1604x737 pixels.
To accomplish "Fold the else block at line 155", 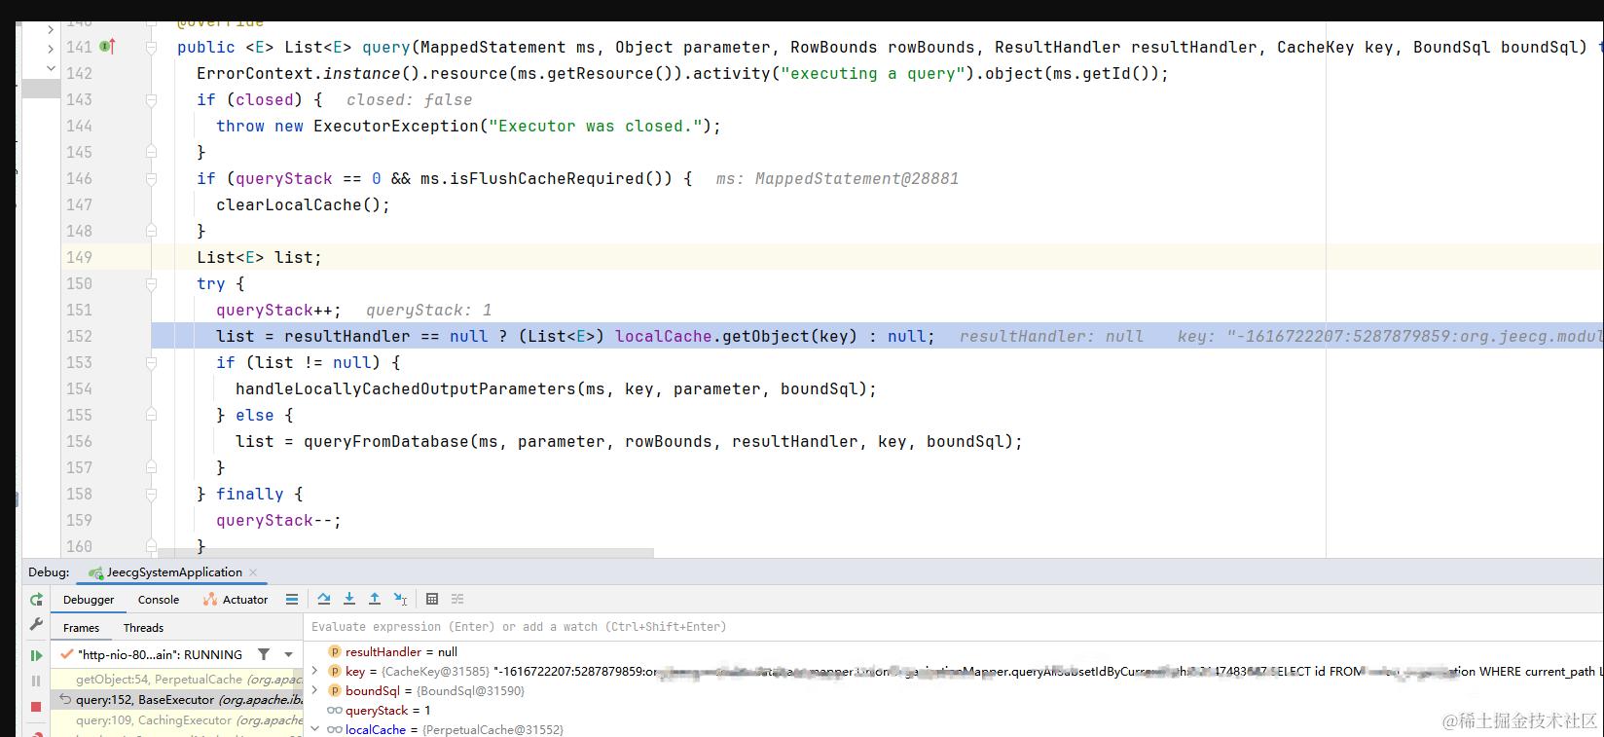I will coord(151,415).
